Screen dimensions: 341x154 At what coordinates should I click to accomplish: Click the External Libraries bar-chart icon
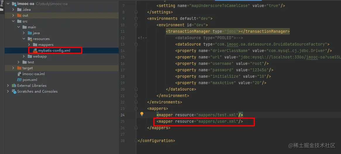[x=14, y=86]
